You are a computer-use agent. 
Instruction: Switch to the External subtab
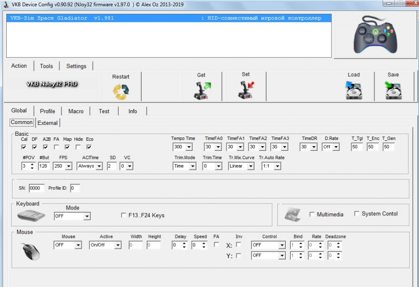pyautogui.click(x=47, y=123)
